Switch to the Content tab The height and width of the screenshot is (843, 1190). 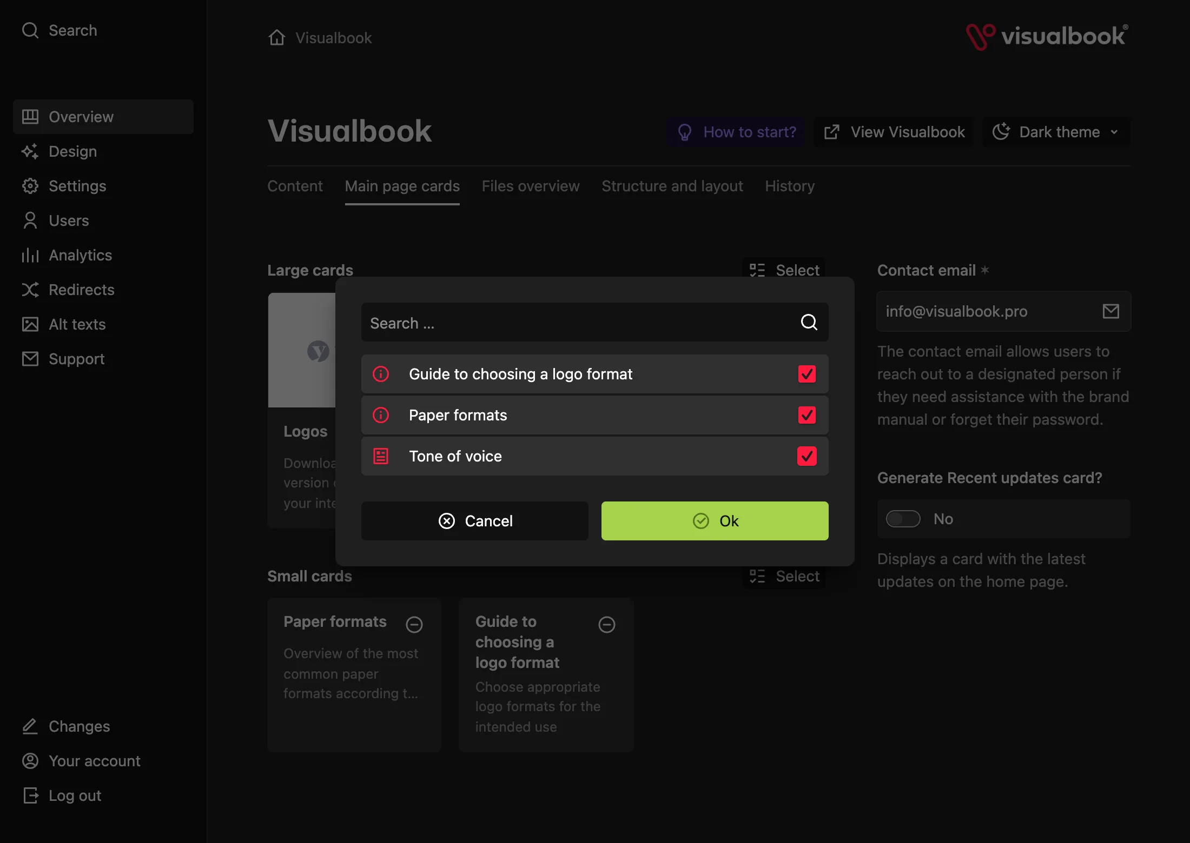tap(295, 186)
